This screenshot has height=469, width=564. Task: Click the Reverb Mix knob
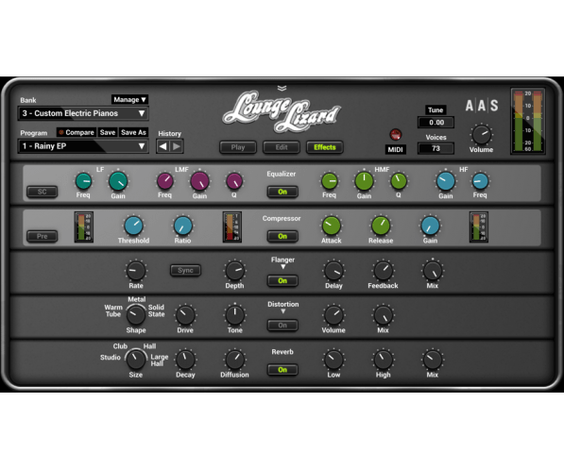pyautogui.click(x=433, y=360)
